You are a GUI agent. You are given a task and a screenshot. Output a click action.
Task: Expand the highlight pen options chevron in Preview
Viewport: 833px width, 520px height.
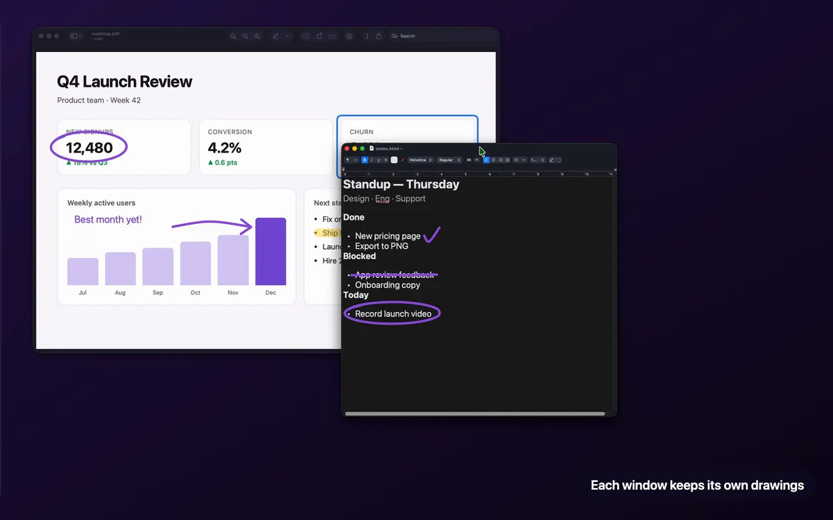pyautogui.click(x=287, y=36)
